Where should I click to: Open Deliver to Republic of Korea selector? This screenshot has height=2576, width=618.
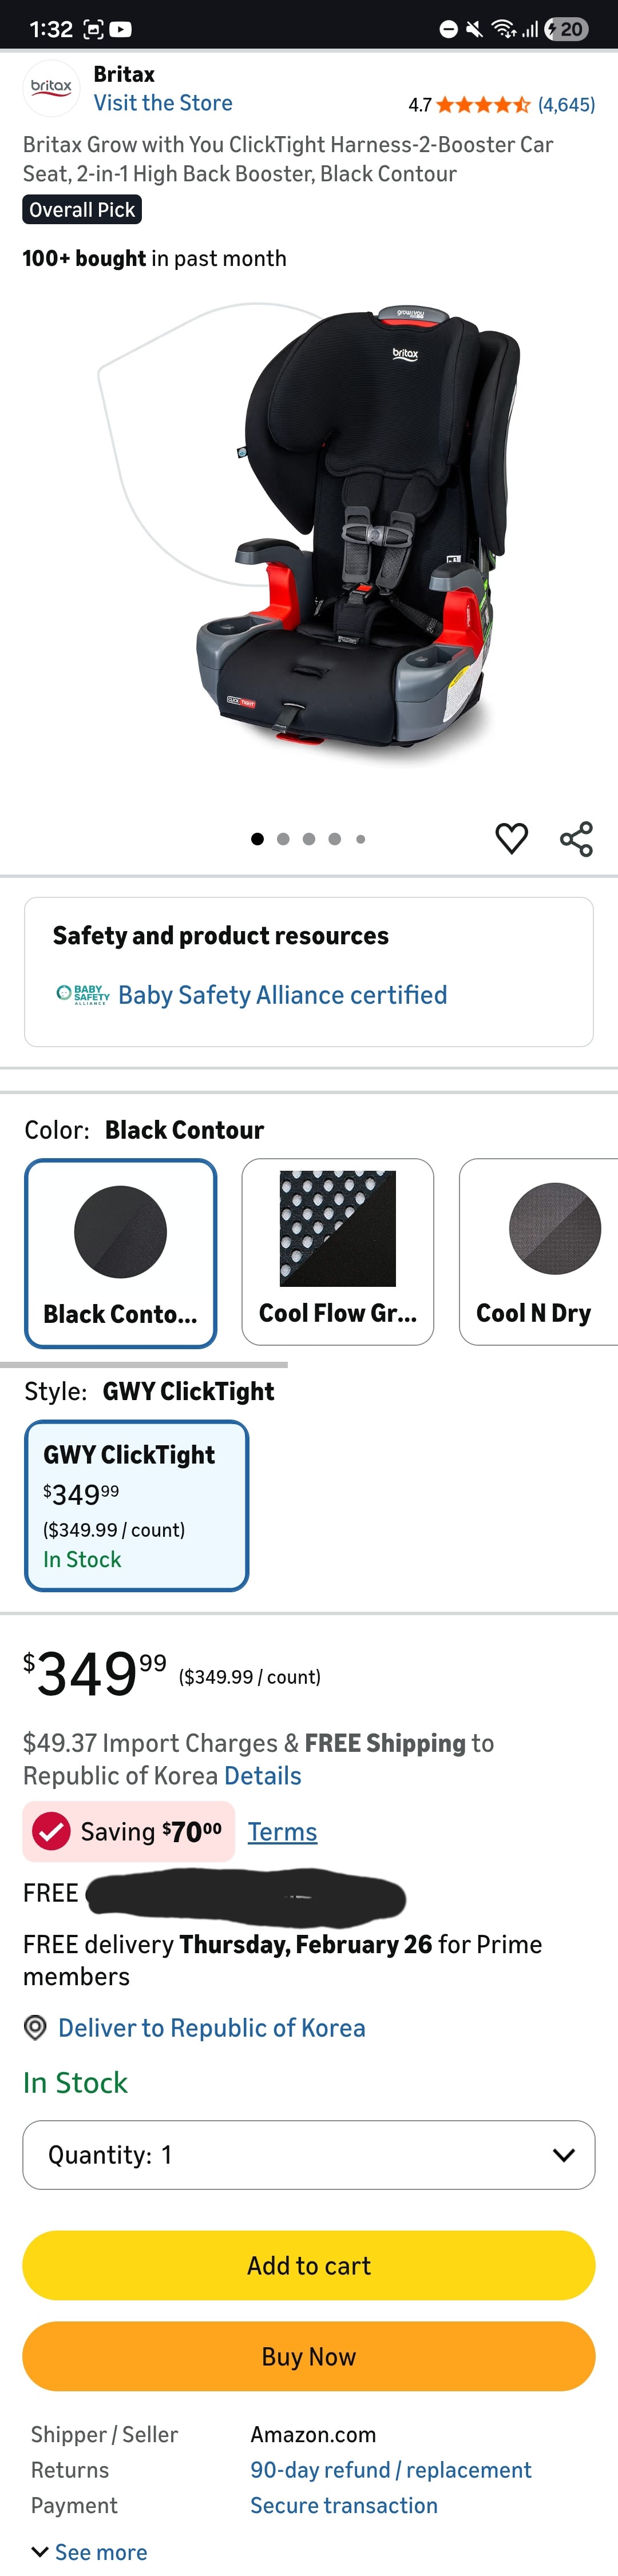[211, 2027]
